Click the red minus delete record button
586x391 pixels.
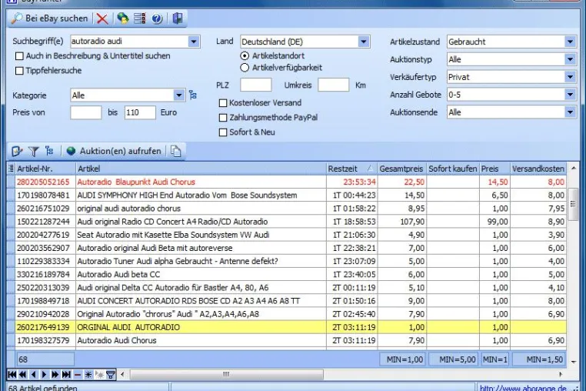coord(78,375)
